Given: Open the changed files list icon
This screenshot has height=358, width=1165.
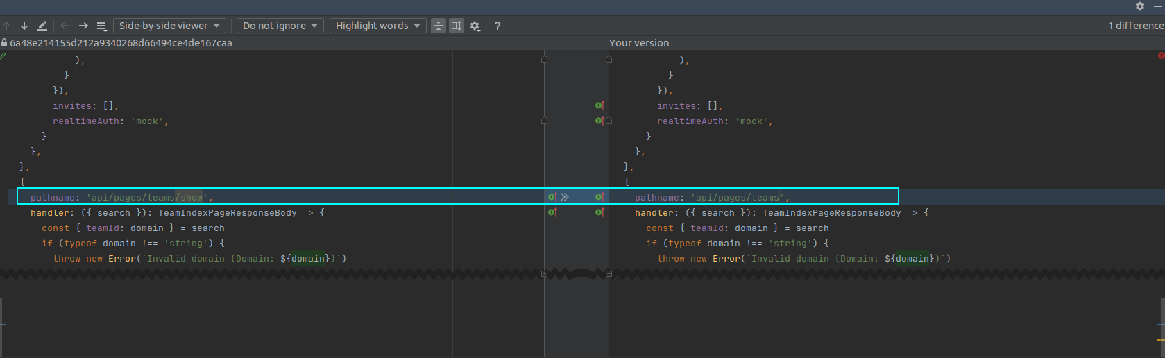Looking at the screenshot, I should click(101, 26).
